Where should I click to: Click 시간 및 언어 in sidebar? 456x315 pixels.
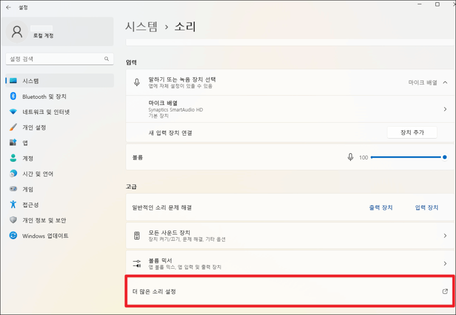coord(60,174)
